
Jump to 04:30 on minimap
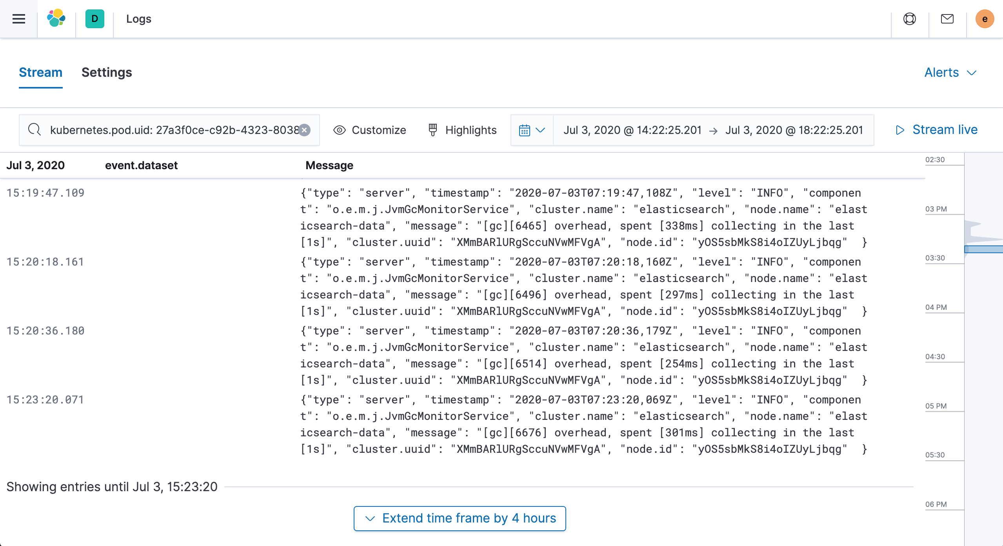[935, 356]
